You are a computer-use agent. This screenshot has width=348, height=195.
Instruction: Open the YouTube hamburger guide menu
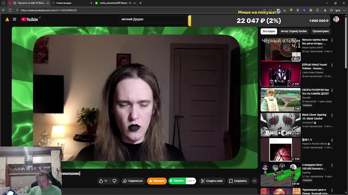(x=14, y=19)
